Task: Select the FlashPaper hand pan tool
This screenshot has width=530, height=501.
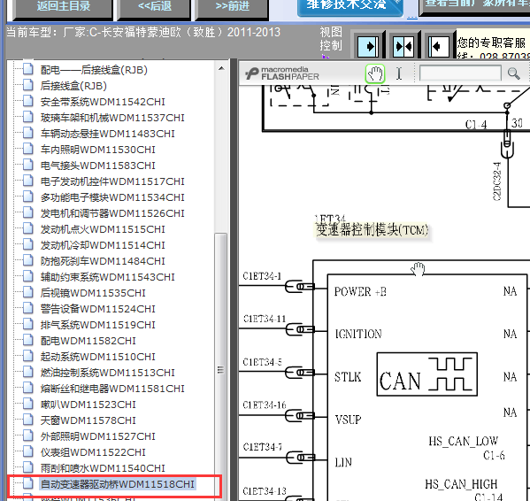Action: tap(375, 73)
